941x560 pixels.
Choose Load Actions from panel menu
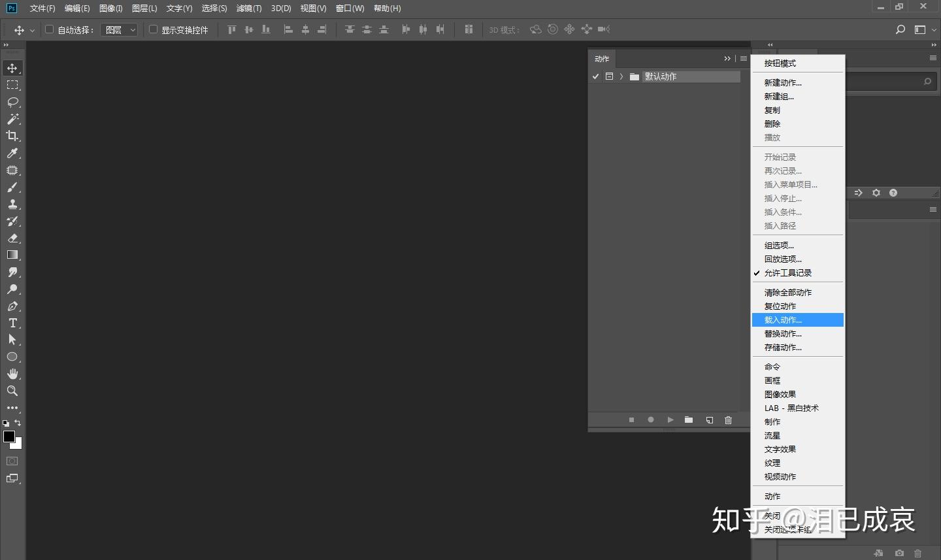pos(797,320)
